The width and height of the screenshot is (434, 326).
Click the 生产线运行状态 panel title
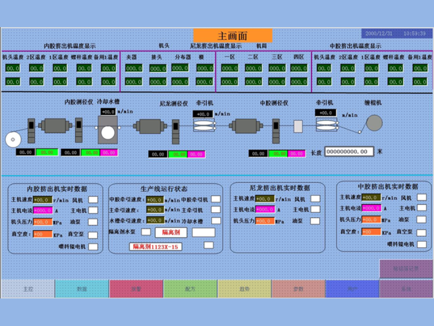[164, 189]
